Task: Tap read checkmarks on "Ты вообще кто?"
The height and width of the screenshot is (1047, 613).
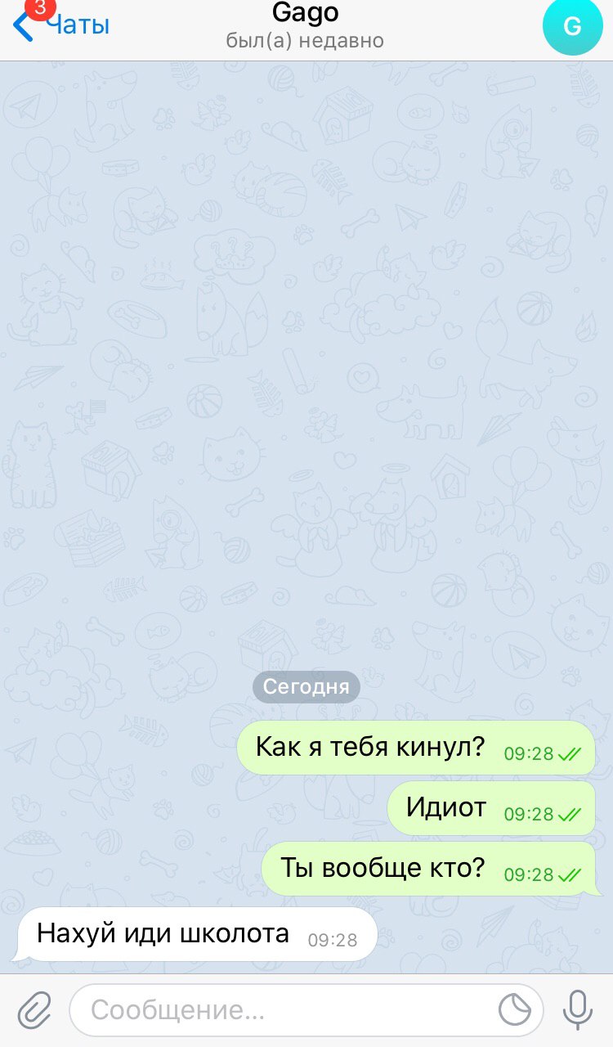Action: click(569, 875)
